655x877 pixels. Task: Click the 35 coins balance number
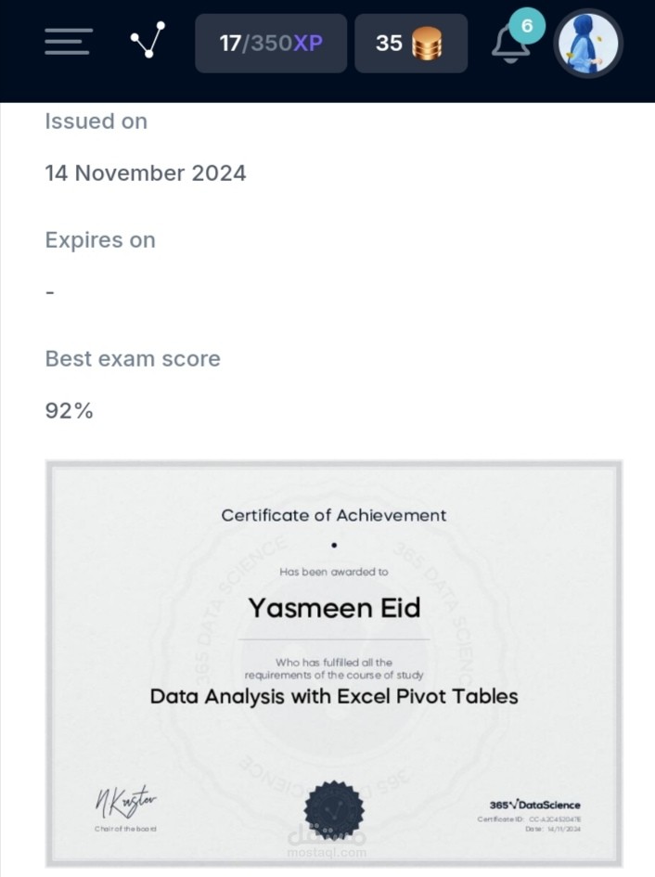pos(389,43)
